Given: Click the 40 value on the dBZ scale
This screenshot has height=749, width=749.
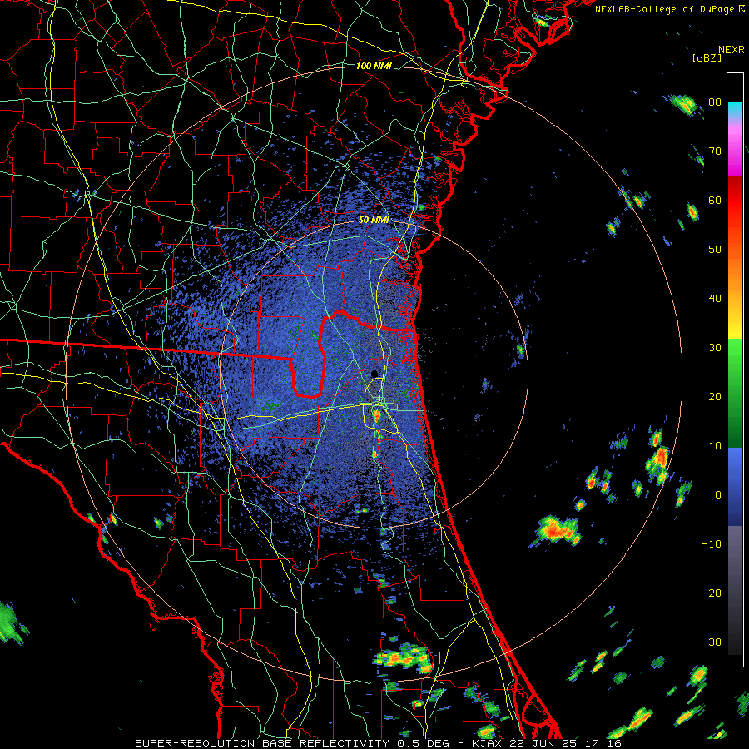Looking at the screenshot, I should (715, 299).
